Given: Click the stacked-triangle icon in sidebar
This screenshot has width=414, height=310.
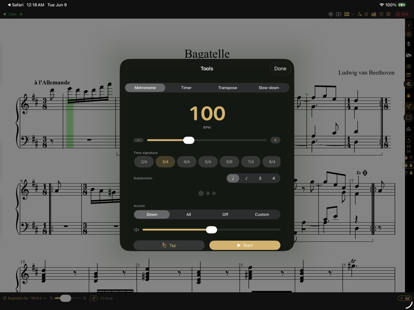Looking at the screenshot, I should click(409, 129).
